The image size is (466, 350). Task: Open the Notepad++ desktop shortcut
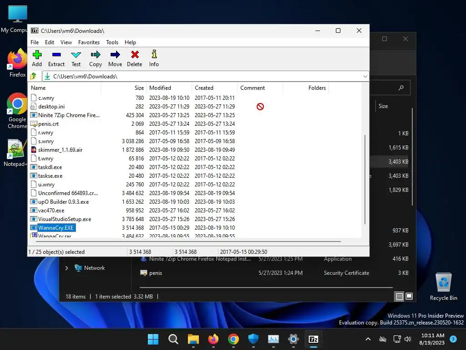[x=15, y=152]
